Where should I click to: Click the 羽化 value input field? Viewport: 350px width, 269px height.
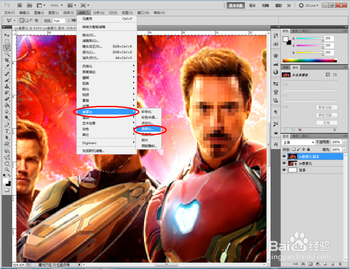(59, 21)
